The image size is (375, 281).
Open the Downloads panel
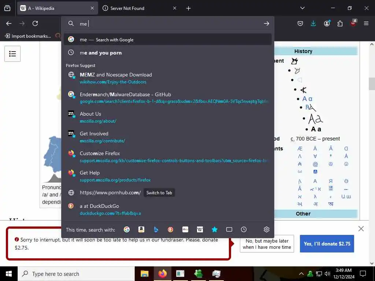click(313, 23)
